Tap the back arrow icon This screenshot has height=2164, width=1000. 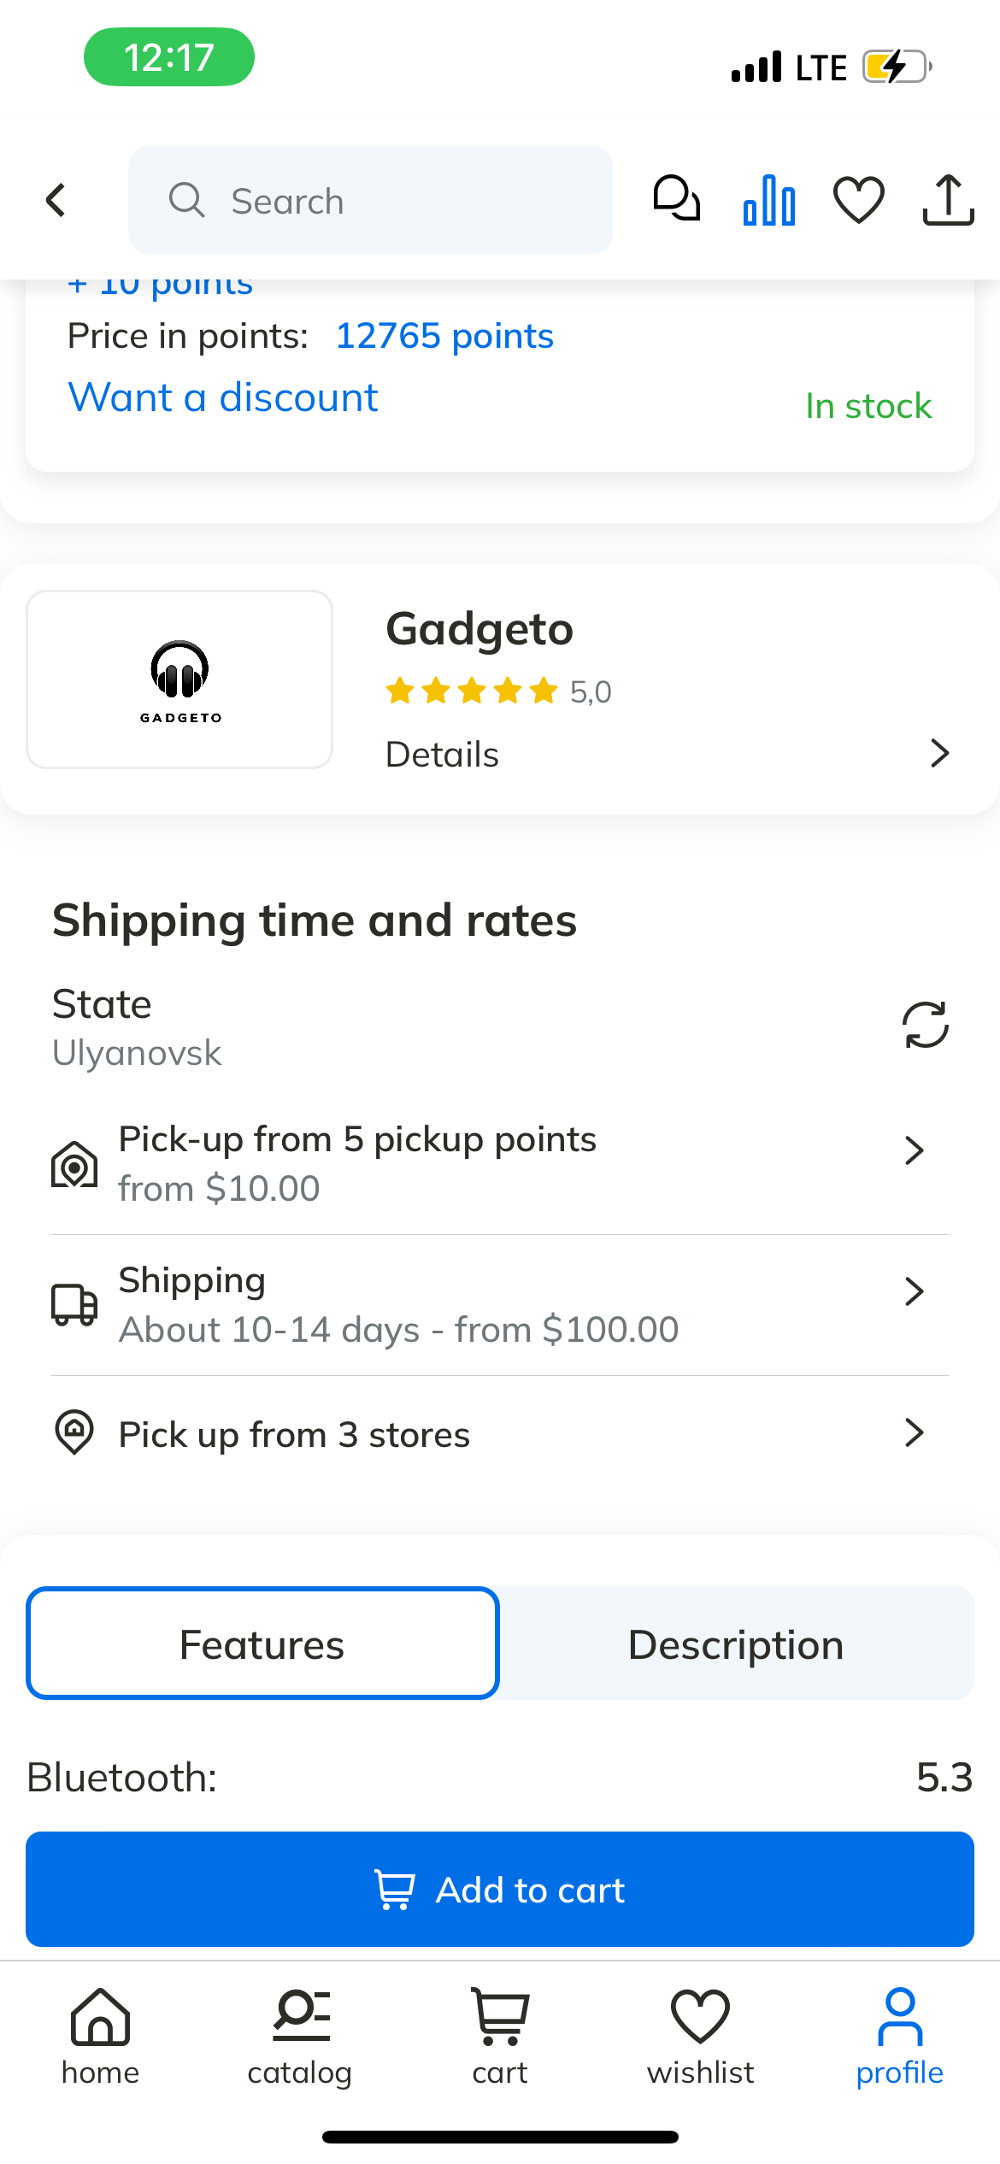(x=56, y=201)
